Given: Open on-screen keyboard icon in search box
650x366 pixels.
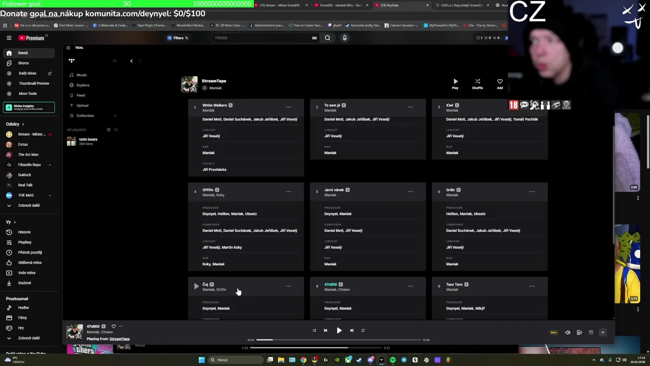Looking at the screenshot, I should click(314, 38).
